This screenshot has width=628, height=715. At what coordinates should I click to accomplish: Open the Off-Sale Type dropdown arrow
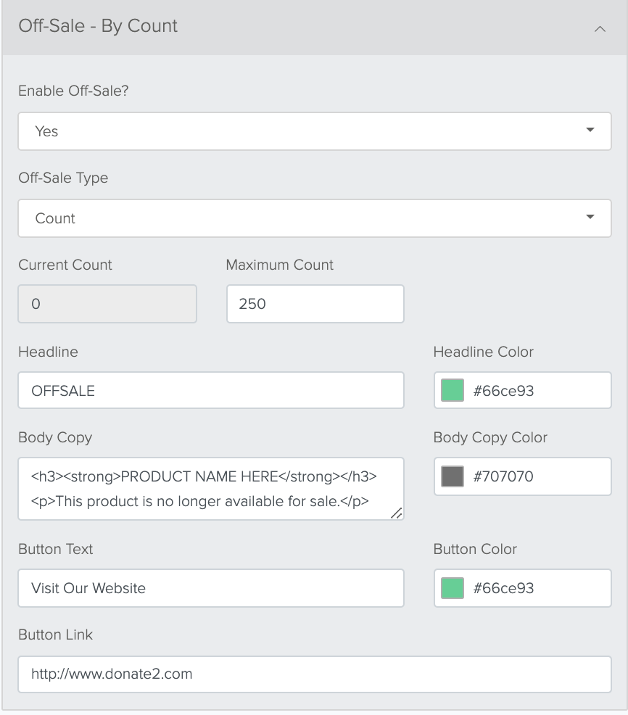590,217
